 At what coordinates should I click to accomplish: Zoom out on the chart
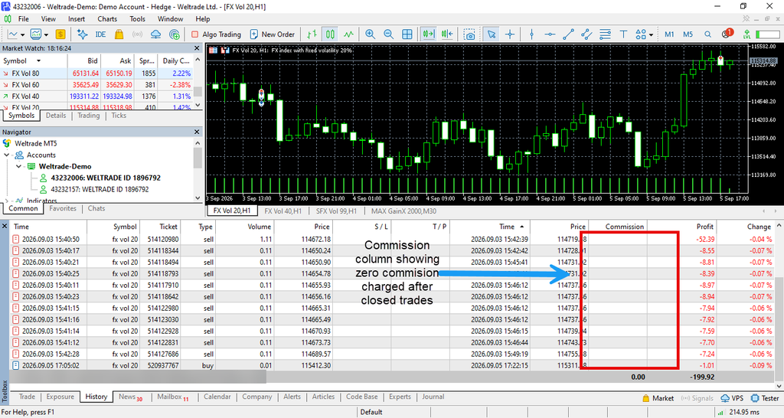coord(388,34)
